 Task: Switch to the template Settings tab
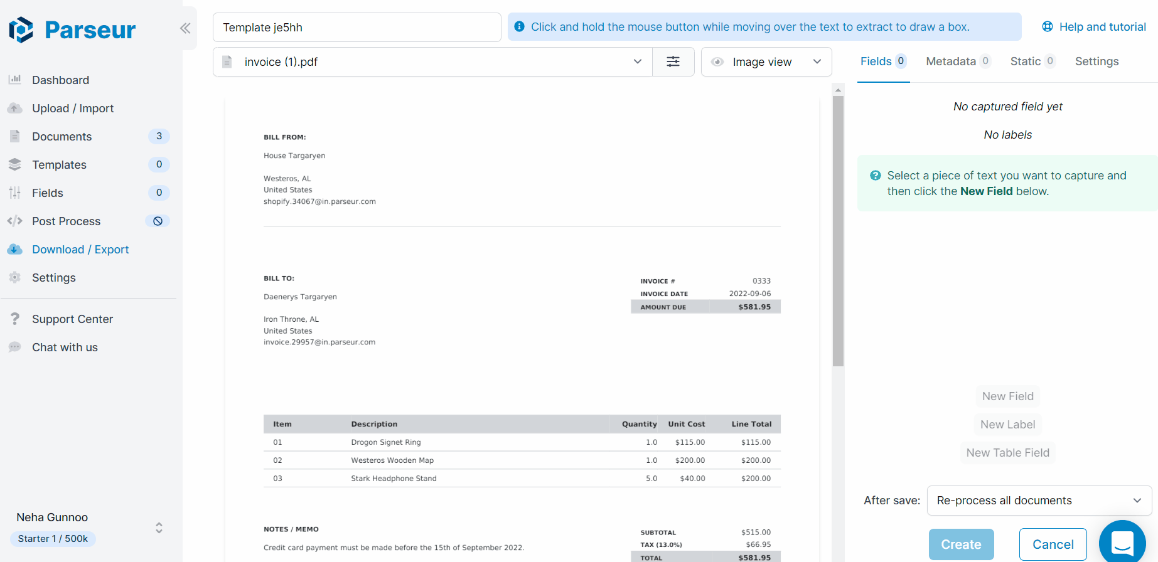1097,61
